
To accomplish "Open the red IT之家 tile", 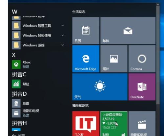I will [x=86, y=124].
